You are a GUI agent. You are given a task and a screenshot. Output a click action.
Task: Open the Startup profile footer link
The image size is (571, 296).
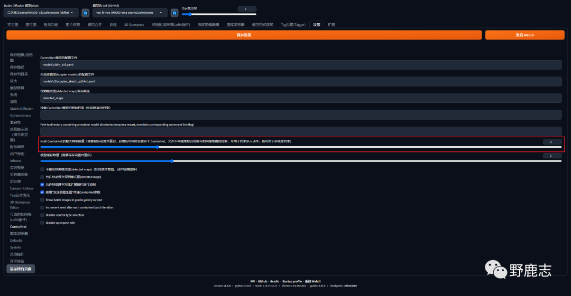[x=292, y=281]
